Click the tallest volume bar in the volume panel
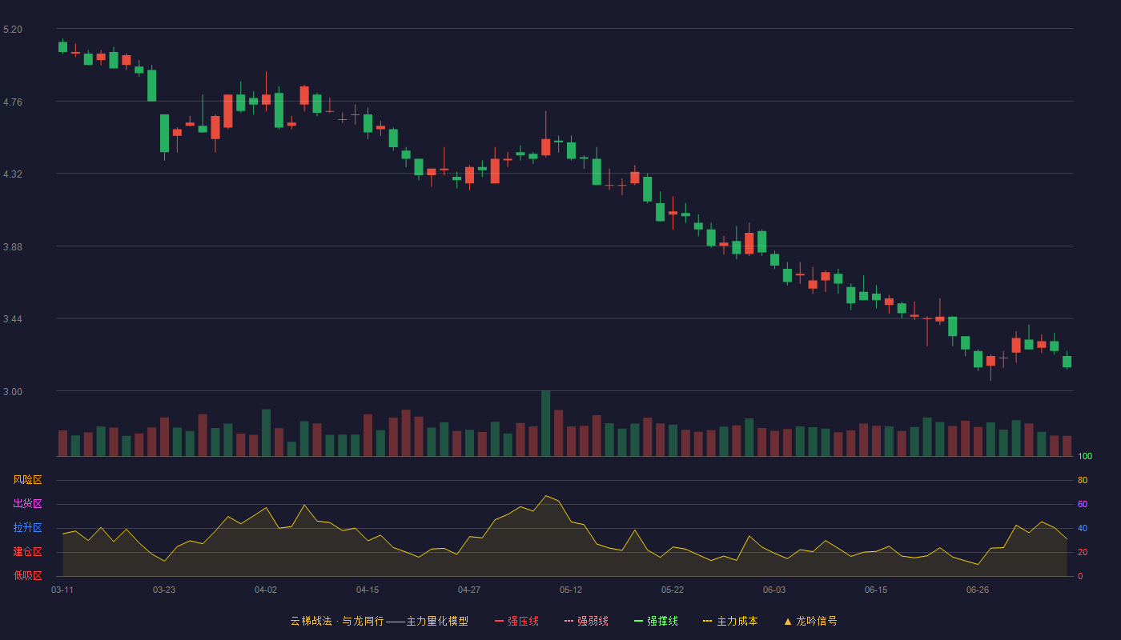Viewport: 1121px width, 640px height. coord(545,423)
